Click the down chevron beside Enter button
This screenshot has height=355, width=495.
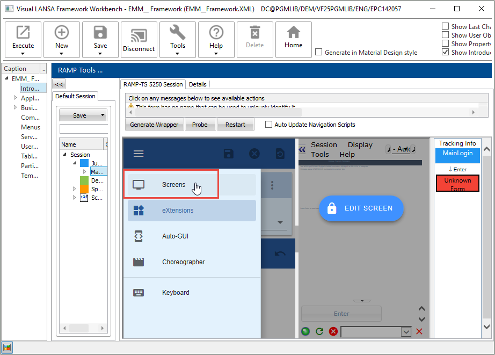point(421,319)
